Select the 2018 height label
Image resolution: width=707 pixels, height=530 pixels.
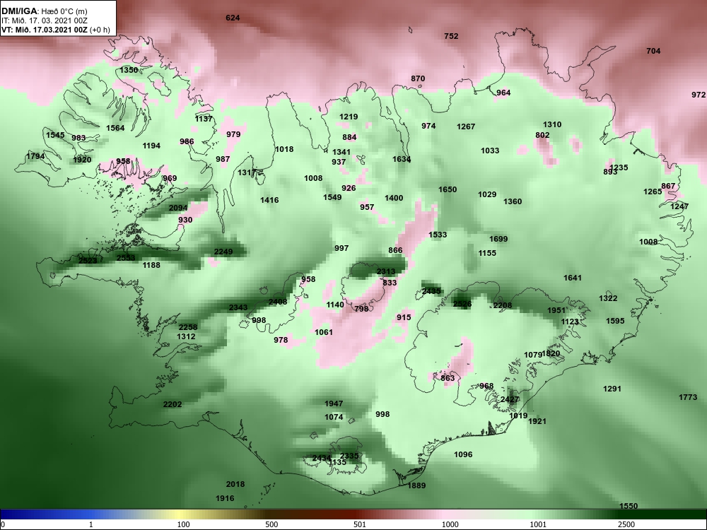coord(235,484)
